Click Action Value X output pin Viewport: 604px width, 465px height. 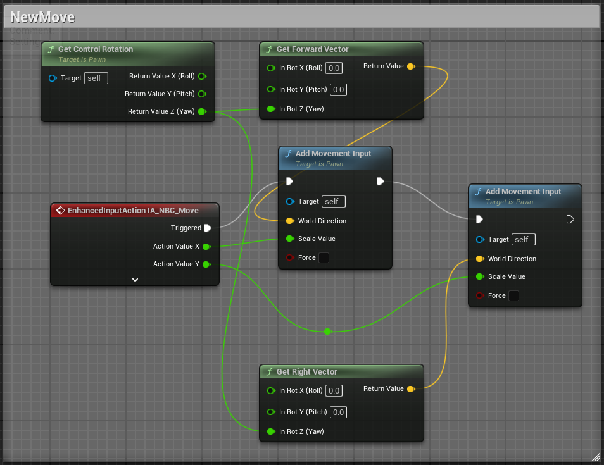click(x=207, y=246)
